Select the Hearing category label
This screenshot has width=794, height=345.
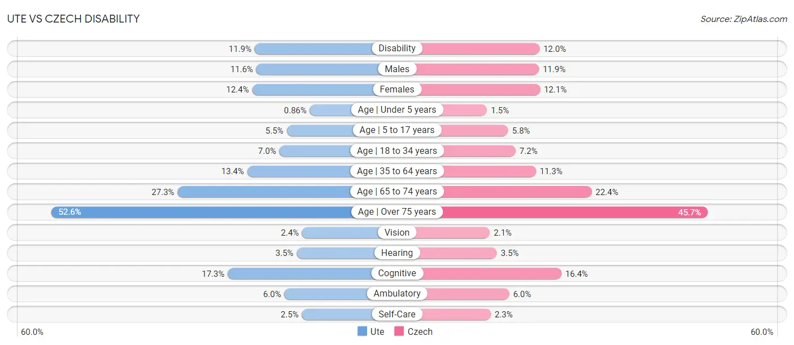point(397,253)
